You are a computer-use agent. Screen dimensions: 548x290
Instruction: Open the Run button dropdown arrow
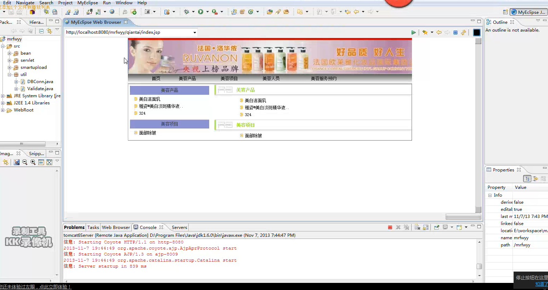click(x=207, y=12)
